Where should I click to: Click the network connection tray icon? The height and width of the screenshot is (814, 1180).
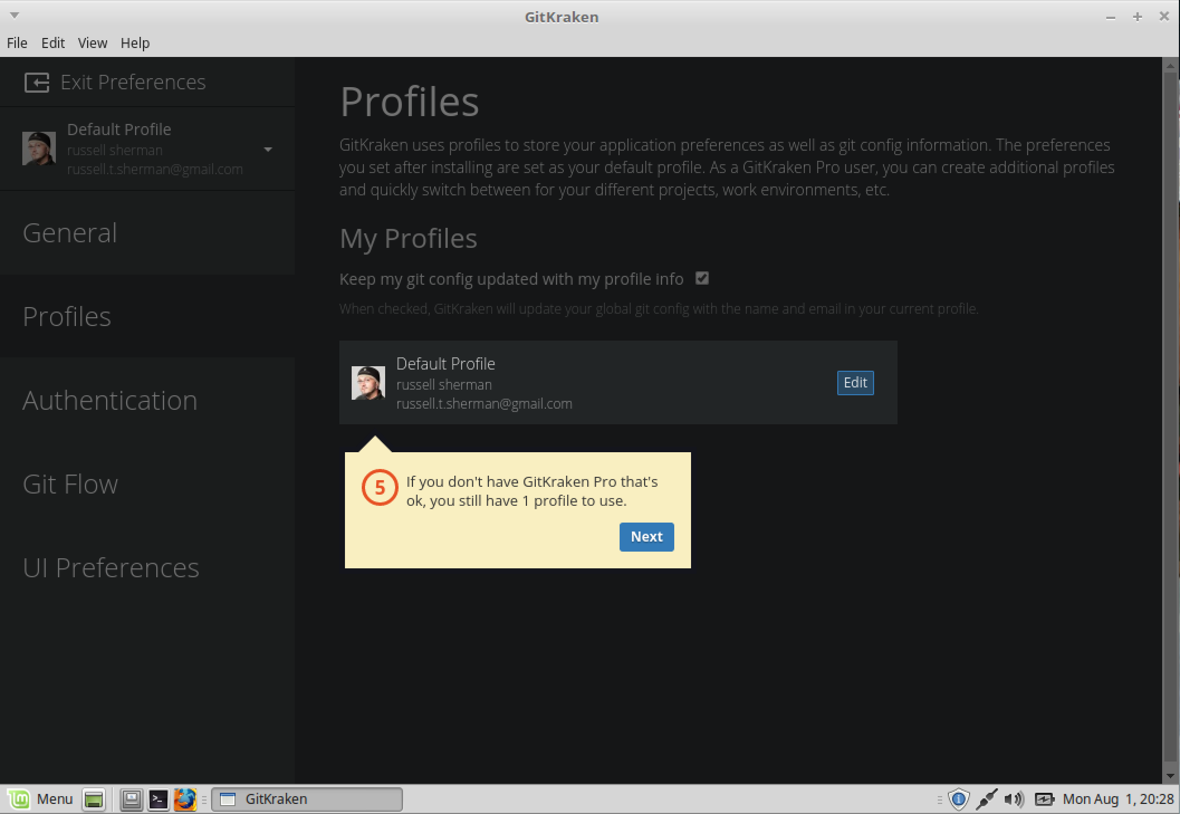click(986, 799)
